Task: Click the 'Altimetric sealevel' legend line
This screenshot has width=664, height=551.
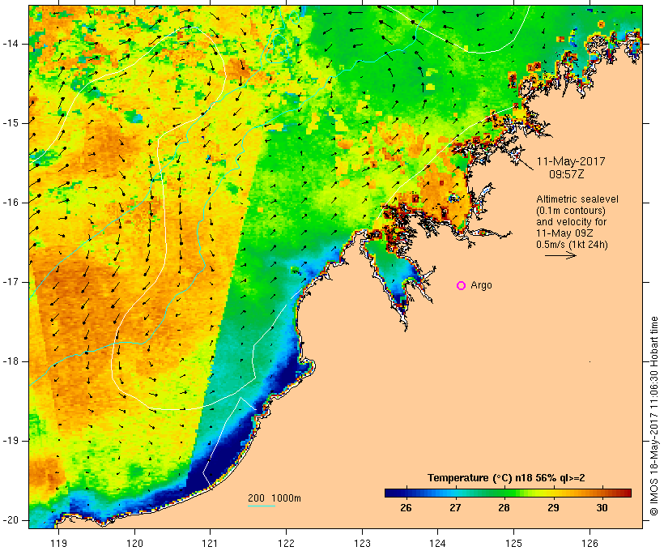Action: pos(577,199)
